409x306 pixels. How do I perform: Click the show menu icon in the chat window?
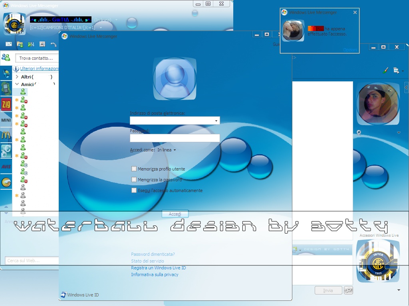pos(396,70)
